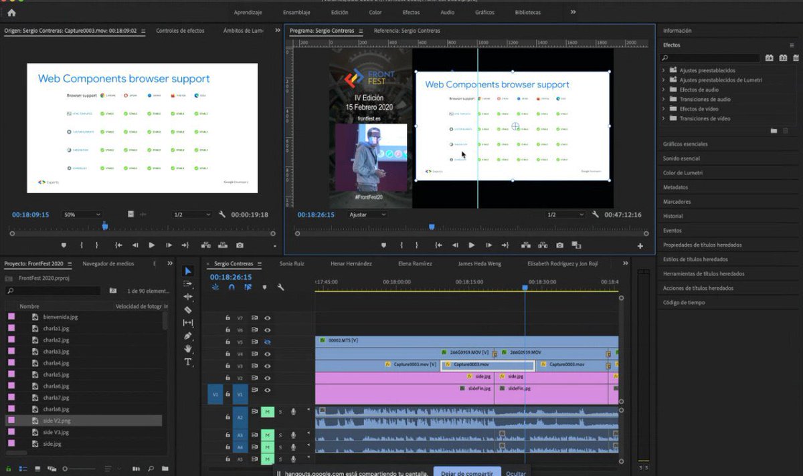
Task: Select the Razor tool
Action: pos(188,310)
